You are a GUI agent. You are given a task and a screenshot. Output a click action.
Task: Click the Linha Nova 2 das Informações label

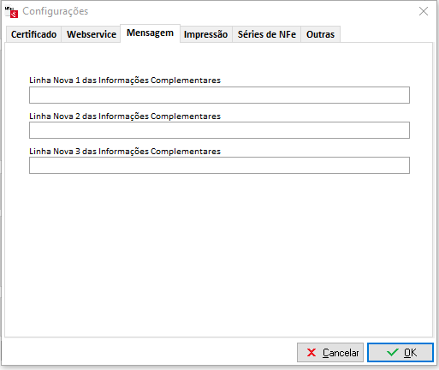click(125, 116)
